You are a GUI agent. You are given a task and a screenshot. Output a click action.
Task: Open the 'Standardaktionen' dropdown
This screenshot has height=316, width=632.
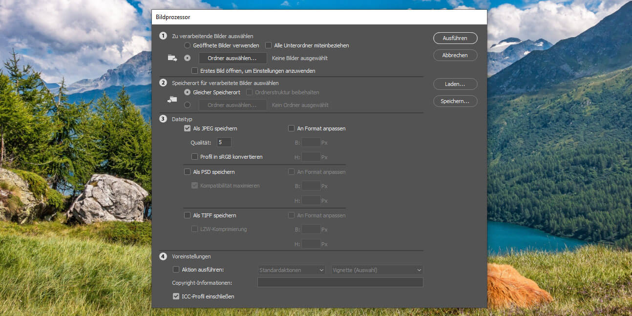coord(292,270)
